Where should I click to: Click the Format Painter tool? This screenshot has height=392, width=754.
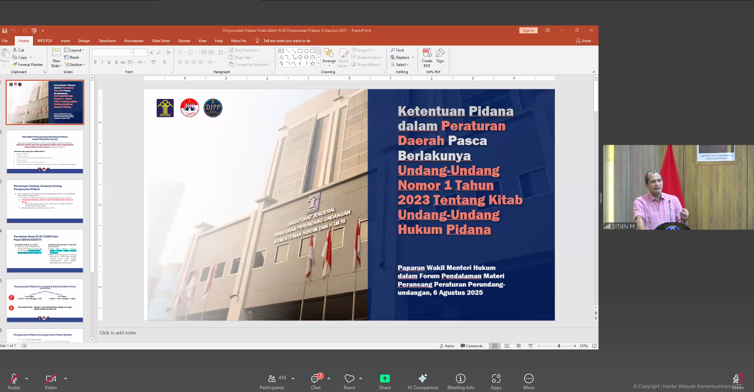pyautogui.click(x=27, y=65)
